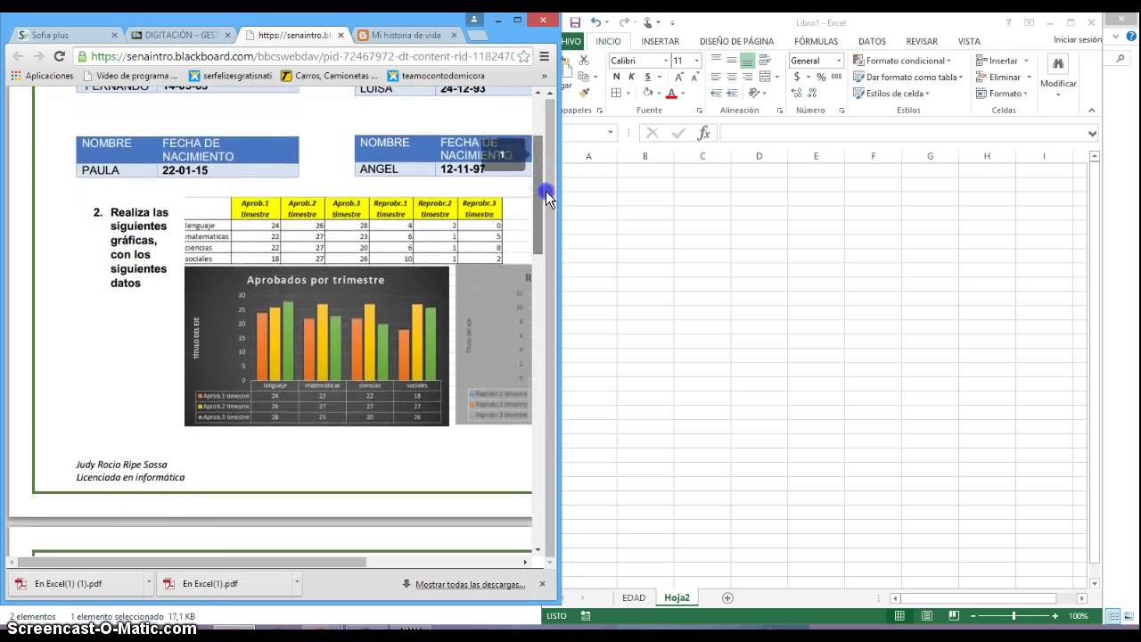Image resolution: width=1141 pixels, height=642 pixels.
Task: Expand the formula bar chevron
Action: click(1092, 134)
